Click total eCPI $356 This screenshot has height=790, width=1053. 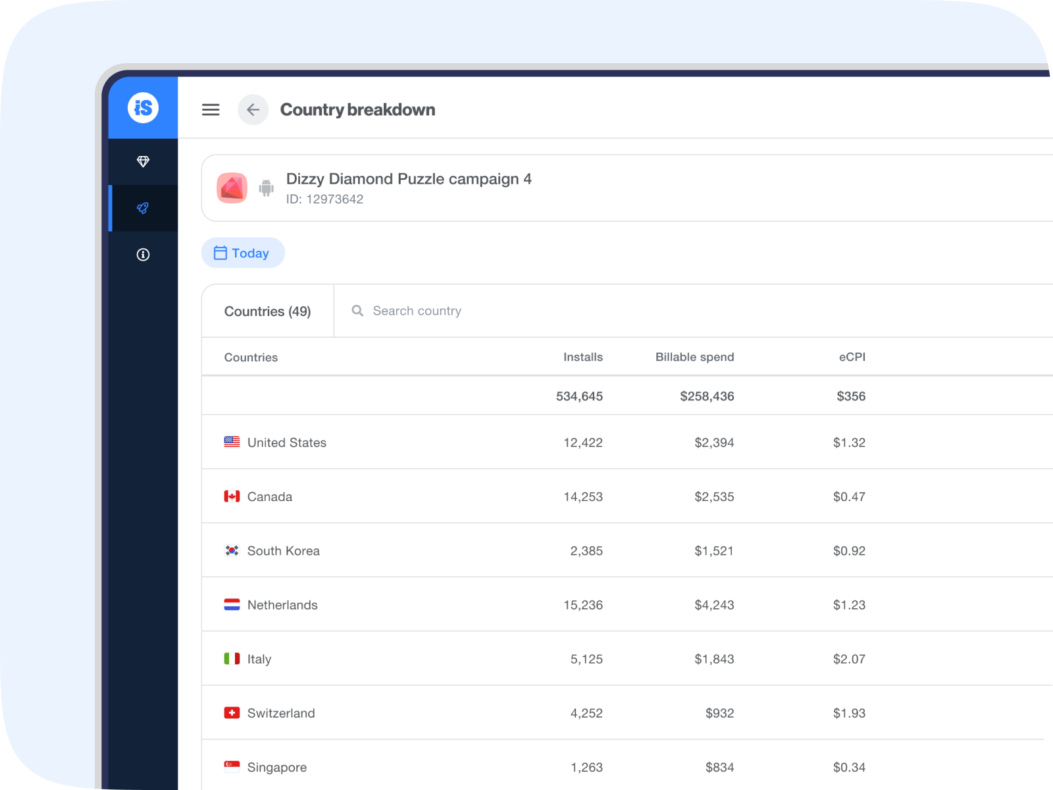tap(851, 396)
